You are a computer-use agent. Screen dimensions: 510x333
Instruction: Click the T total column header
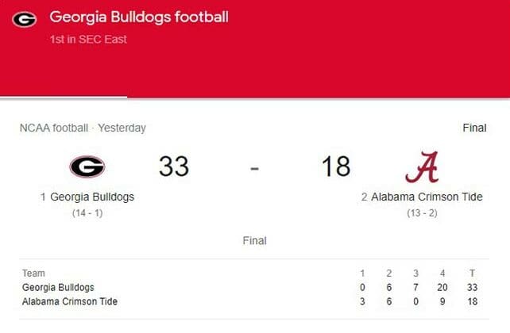pyautogui.click(x=473, y=274)
